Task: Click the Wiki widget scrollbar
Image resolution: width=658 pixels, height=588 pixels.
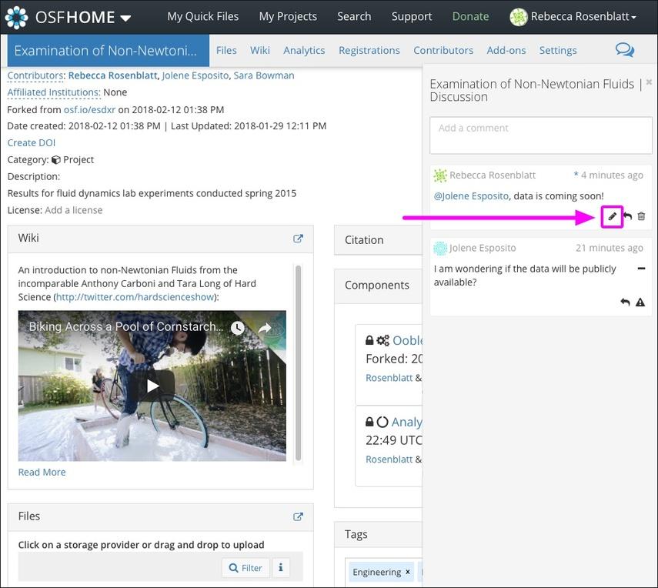Action: [x=299, y=363]
